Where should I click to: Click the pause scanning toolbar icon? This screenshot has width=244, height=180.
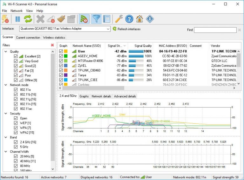pos(17,19)
